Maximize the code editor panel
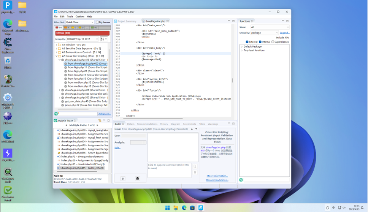The width and height of the screenshot is (368, 212). (233, 21)
